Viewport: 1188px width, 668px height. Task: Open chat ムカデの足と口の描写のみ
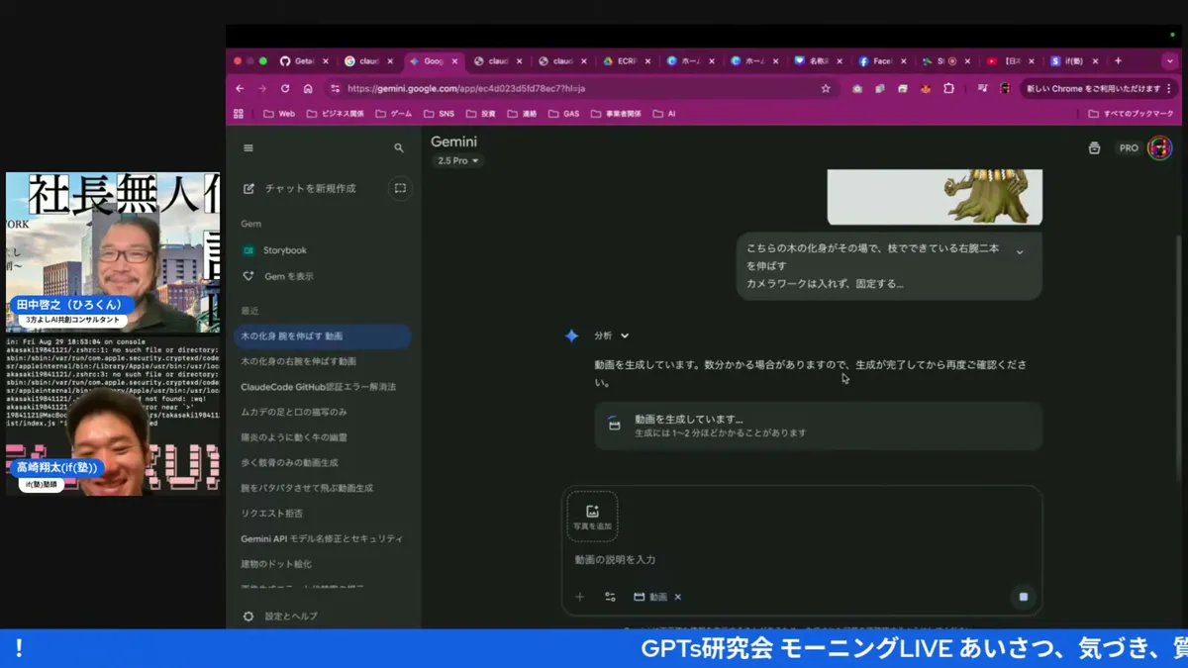(323, 412)
